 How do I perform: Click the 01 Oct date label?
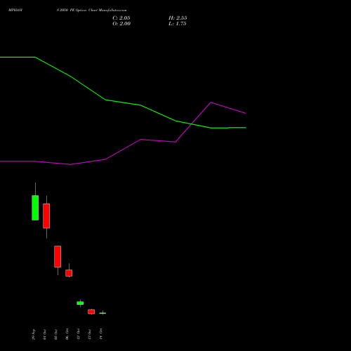[x=45, y=335]
